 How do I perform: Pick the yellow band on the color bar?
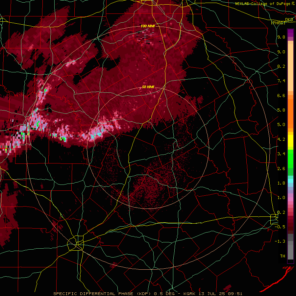(290, 141)
